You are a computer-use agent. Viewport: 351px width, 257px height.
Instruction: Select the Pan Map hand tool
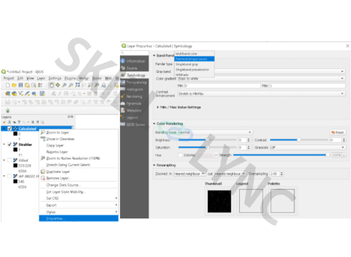coord(51,85)
